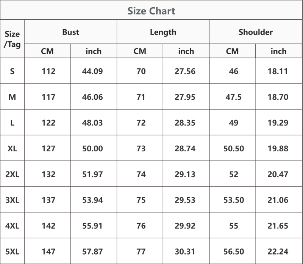The image size is (303, 264).
Task: Select shoulder value 52 for 2XL
Action: point(234,174)
